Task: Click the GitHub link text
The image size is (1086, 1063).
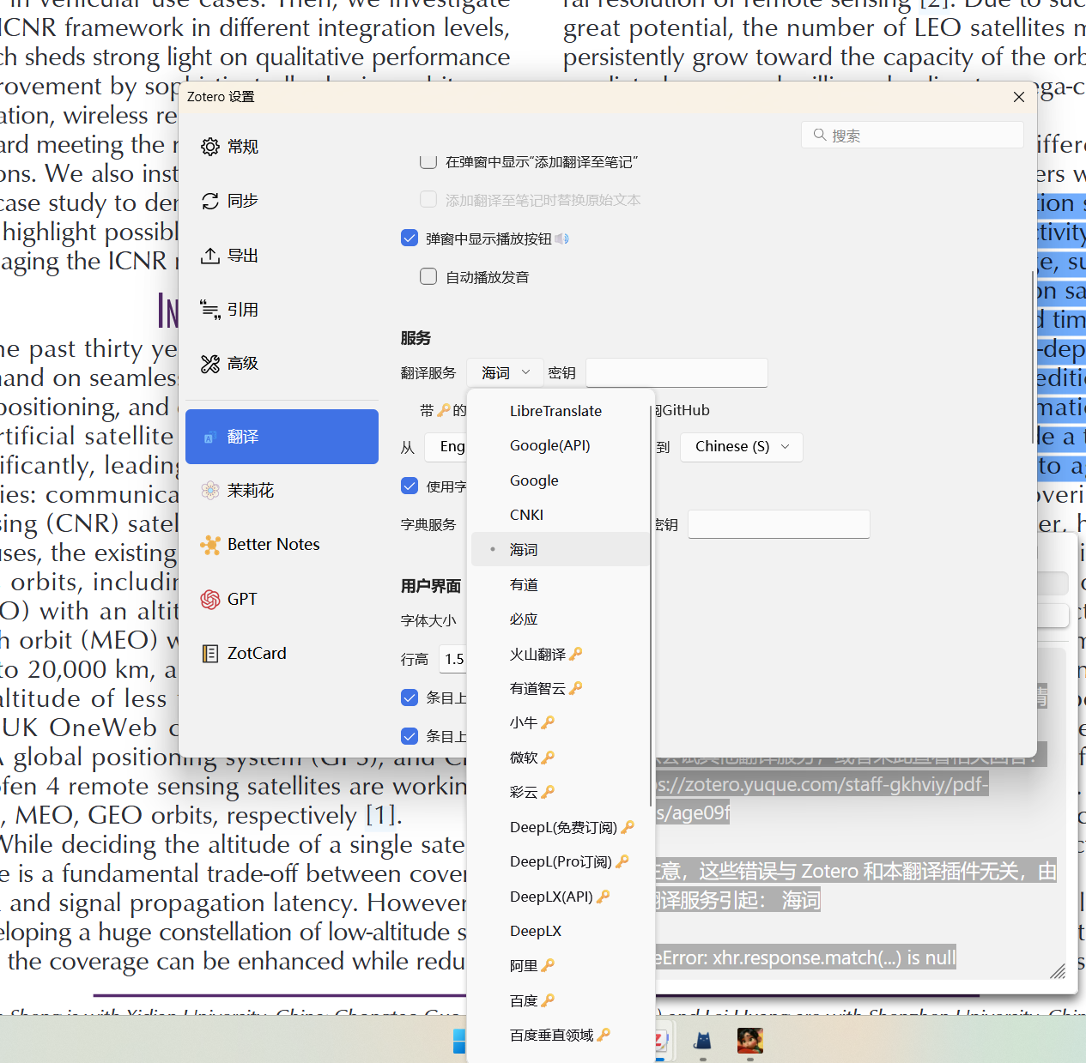Action: 685,410
